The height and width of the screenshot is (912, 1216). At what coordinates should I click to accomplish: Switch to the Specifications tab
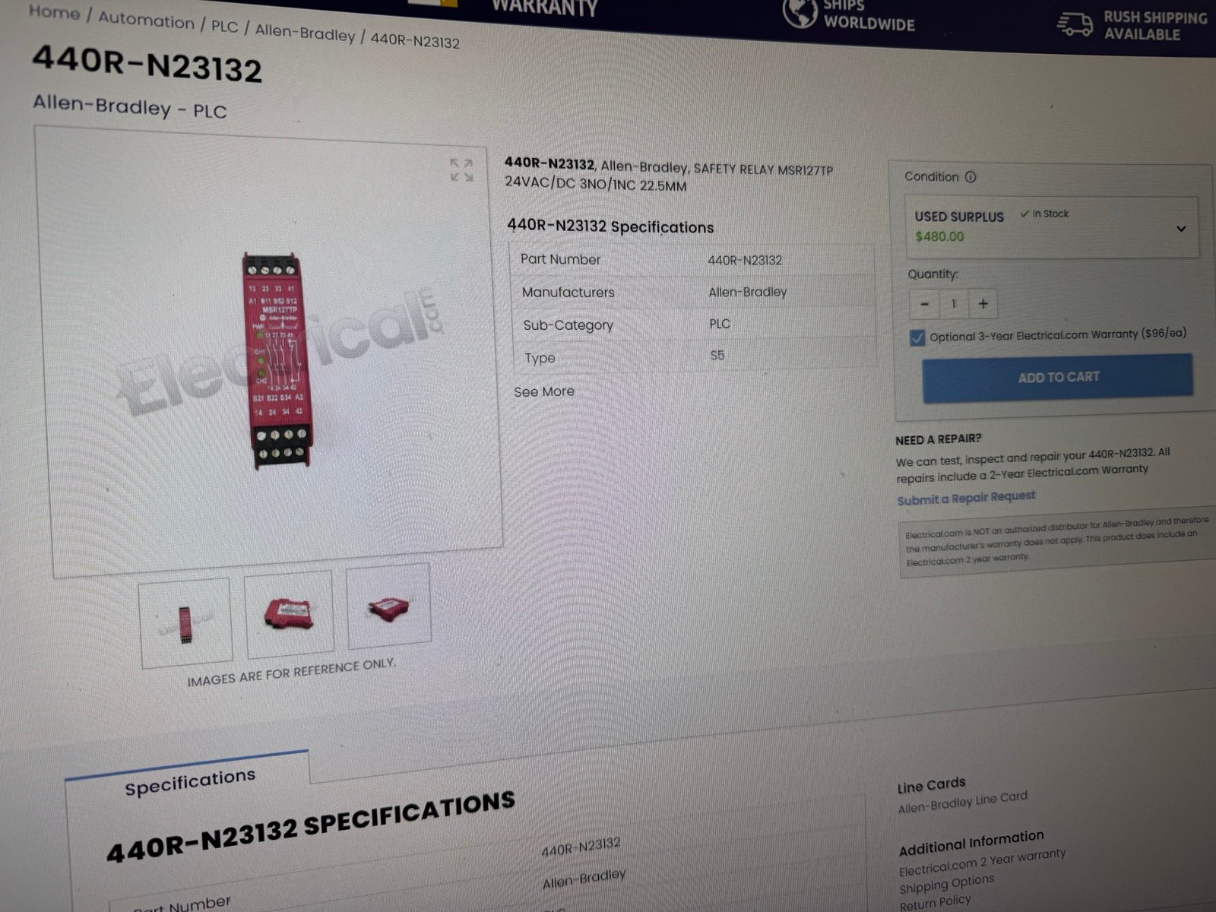point(189,781)
